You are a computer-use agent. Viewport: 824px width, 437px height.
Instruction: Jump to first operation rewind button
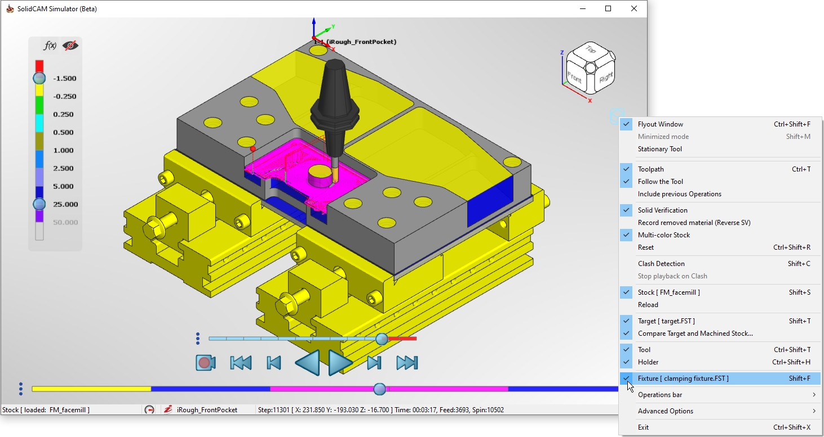tap(241, 363)
